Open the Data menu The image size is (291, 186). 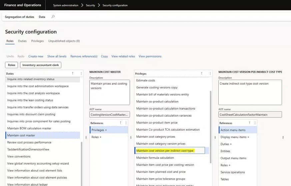coord(42,17)
